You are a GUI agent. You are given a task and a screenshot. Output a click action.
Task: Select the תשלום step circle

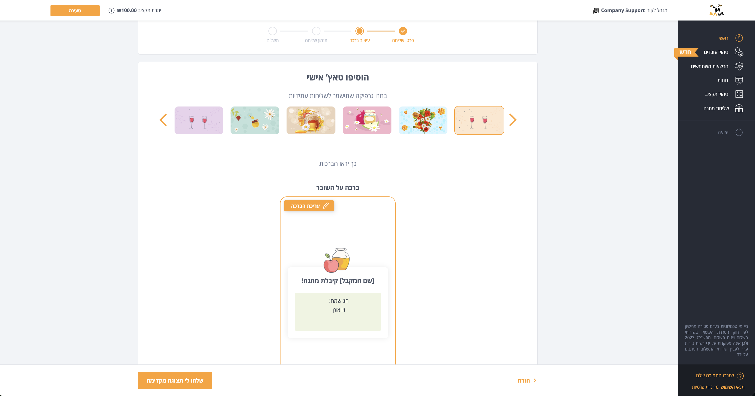(x=273, y=31)
